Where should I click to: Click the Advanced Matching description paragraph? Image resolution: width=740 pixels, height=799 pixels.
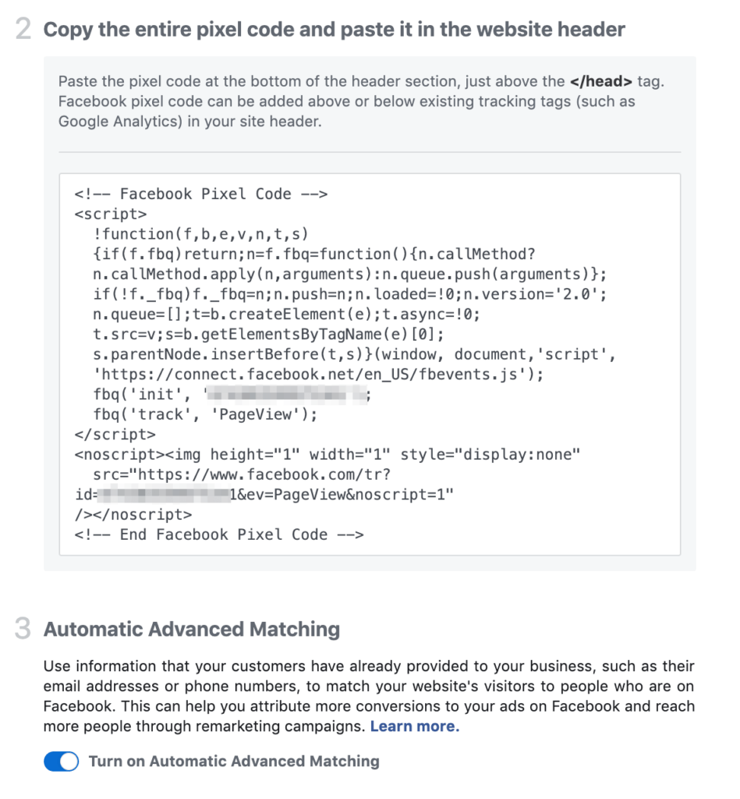(x=368, y=697)
